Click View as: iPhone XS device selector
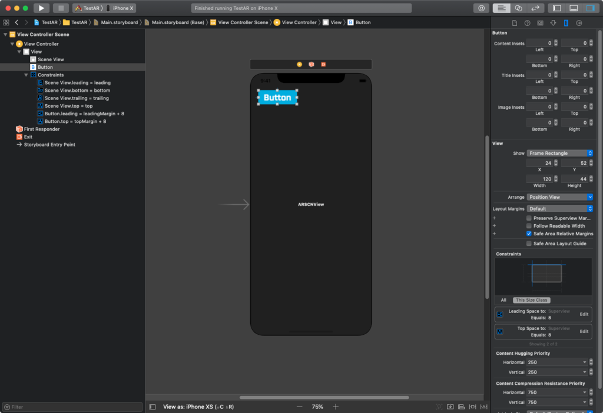 198,407
